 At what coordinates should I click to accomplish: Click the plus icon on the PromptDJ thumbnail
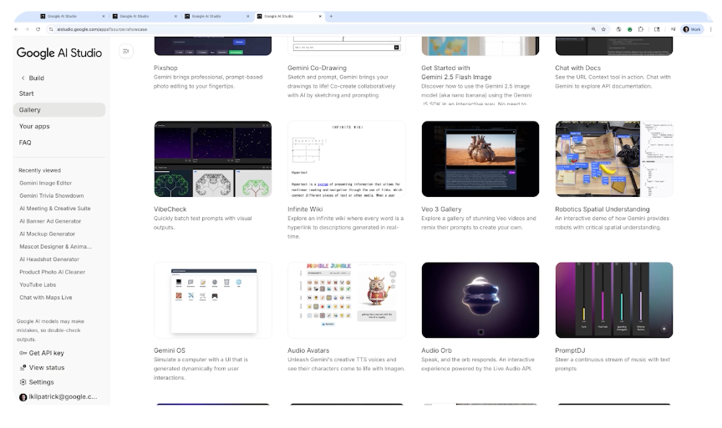664,329
